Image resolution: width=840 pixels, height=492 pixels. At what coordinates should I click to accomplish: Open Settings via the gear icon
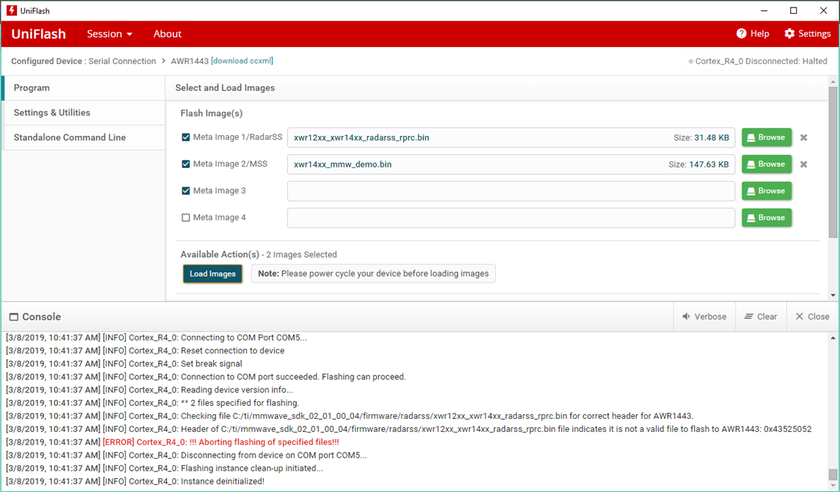coord(789,33)
